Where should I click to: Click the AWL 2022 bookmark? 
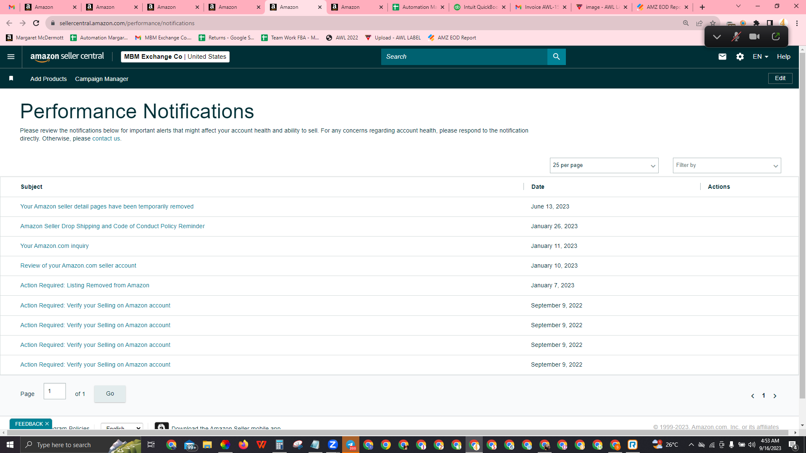342,38
